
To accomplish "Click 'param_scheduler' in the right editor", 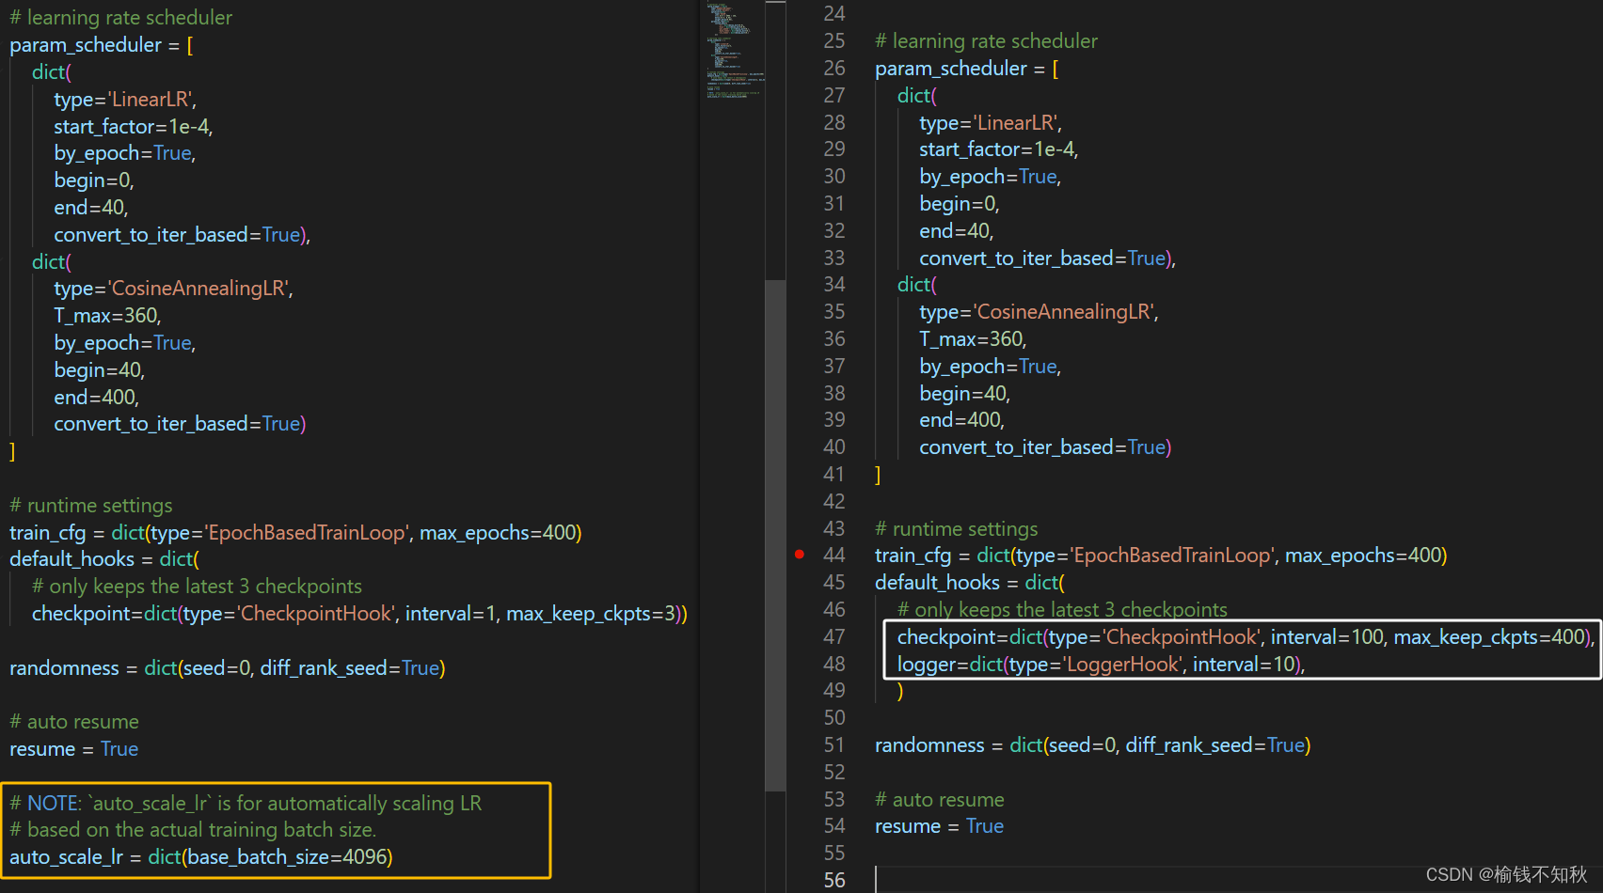I will point(951,69).
